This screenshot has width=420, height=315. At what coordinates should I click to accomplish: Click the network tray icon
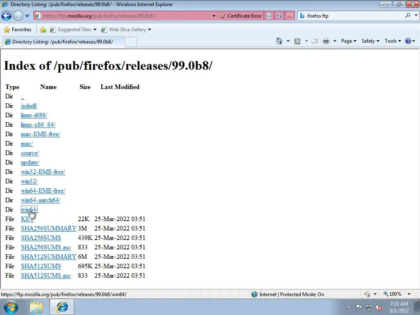click(369, 307)
